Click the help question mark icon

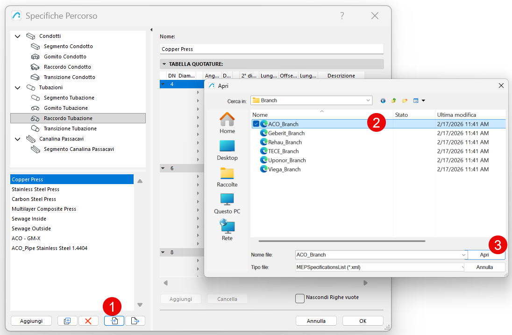342,16
